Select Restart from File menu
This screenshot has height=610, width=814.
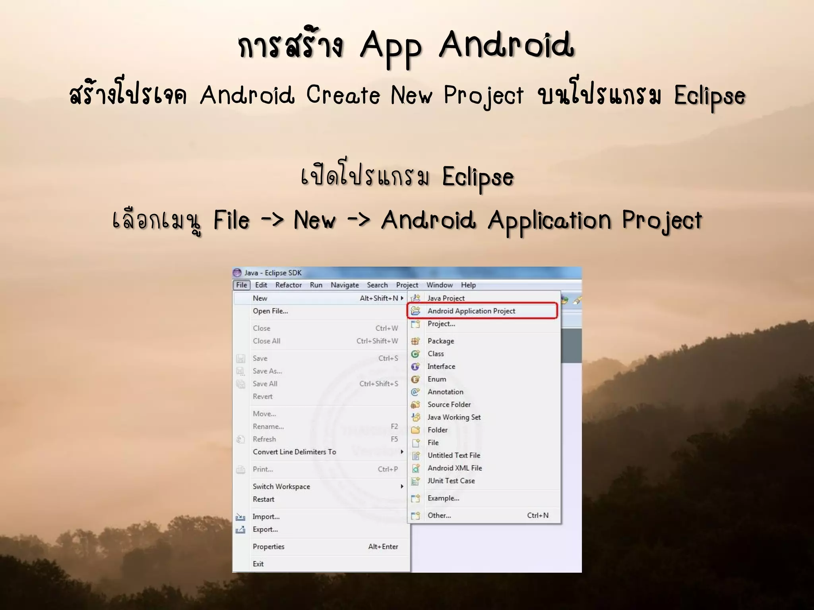321,499
